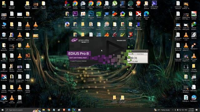Click the recorder timer display 0:00:31
This screenshot has height=112, width=200.
pos(132,58)
